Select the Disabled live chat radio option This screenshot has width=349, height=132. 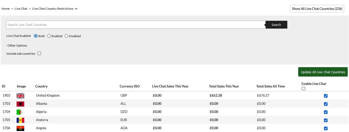(x=66, y=36)
